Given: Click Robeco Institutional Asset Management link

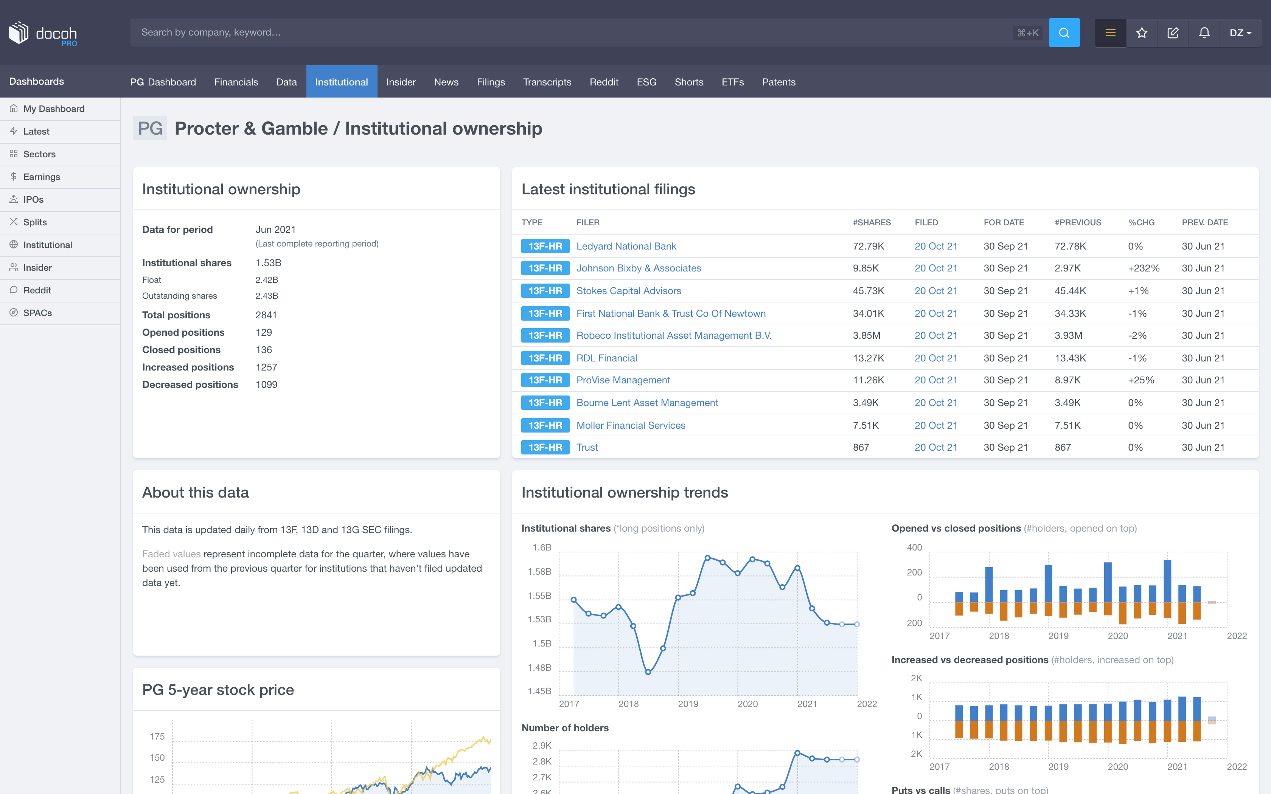Looking at the screenshot, I should [x=673, y=336].
